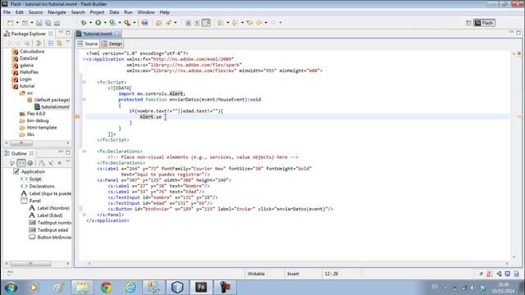525x295 pixels.
Task: Click 'Writable' in the status bar
Action: [256, 274]
